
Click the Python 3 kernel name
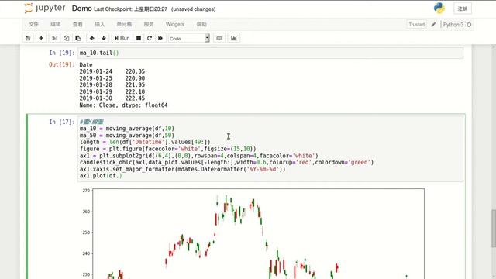coord(453,24)
